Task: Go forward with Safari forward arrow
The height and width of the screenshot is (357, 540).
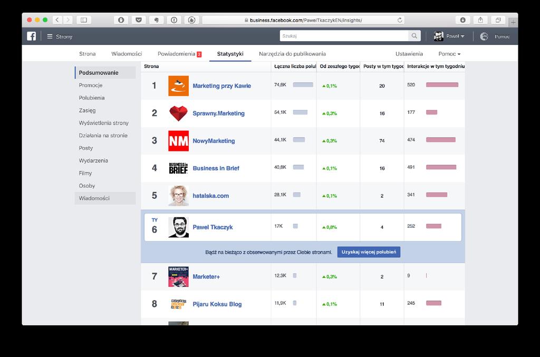Action: coord(68,20)
